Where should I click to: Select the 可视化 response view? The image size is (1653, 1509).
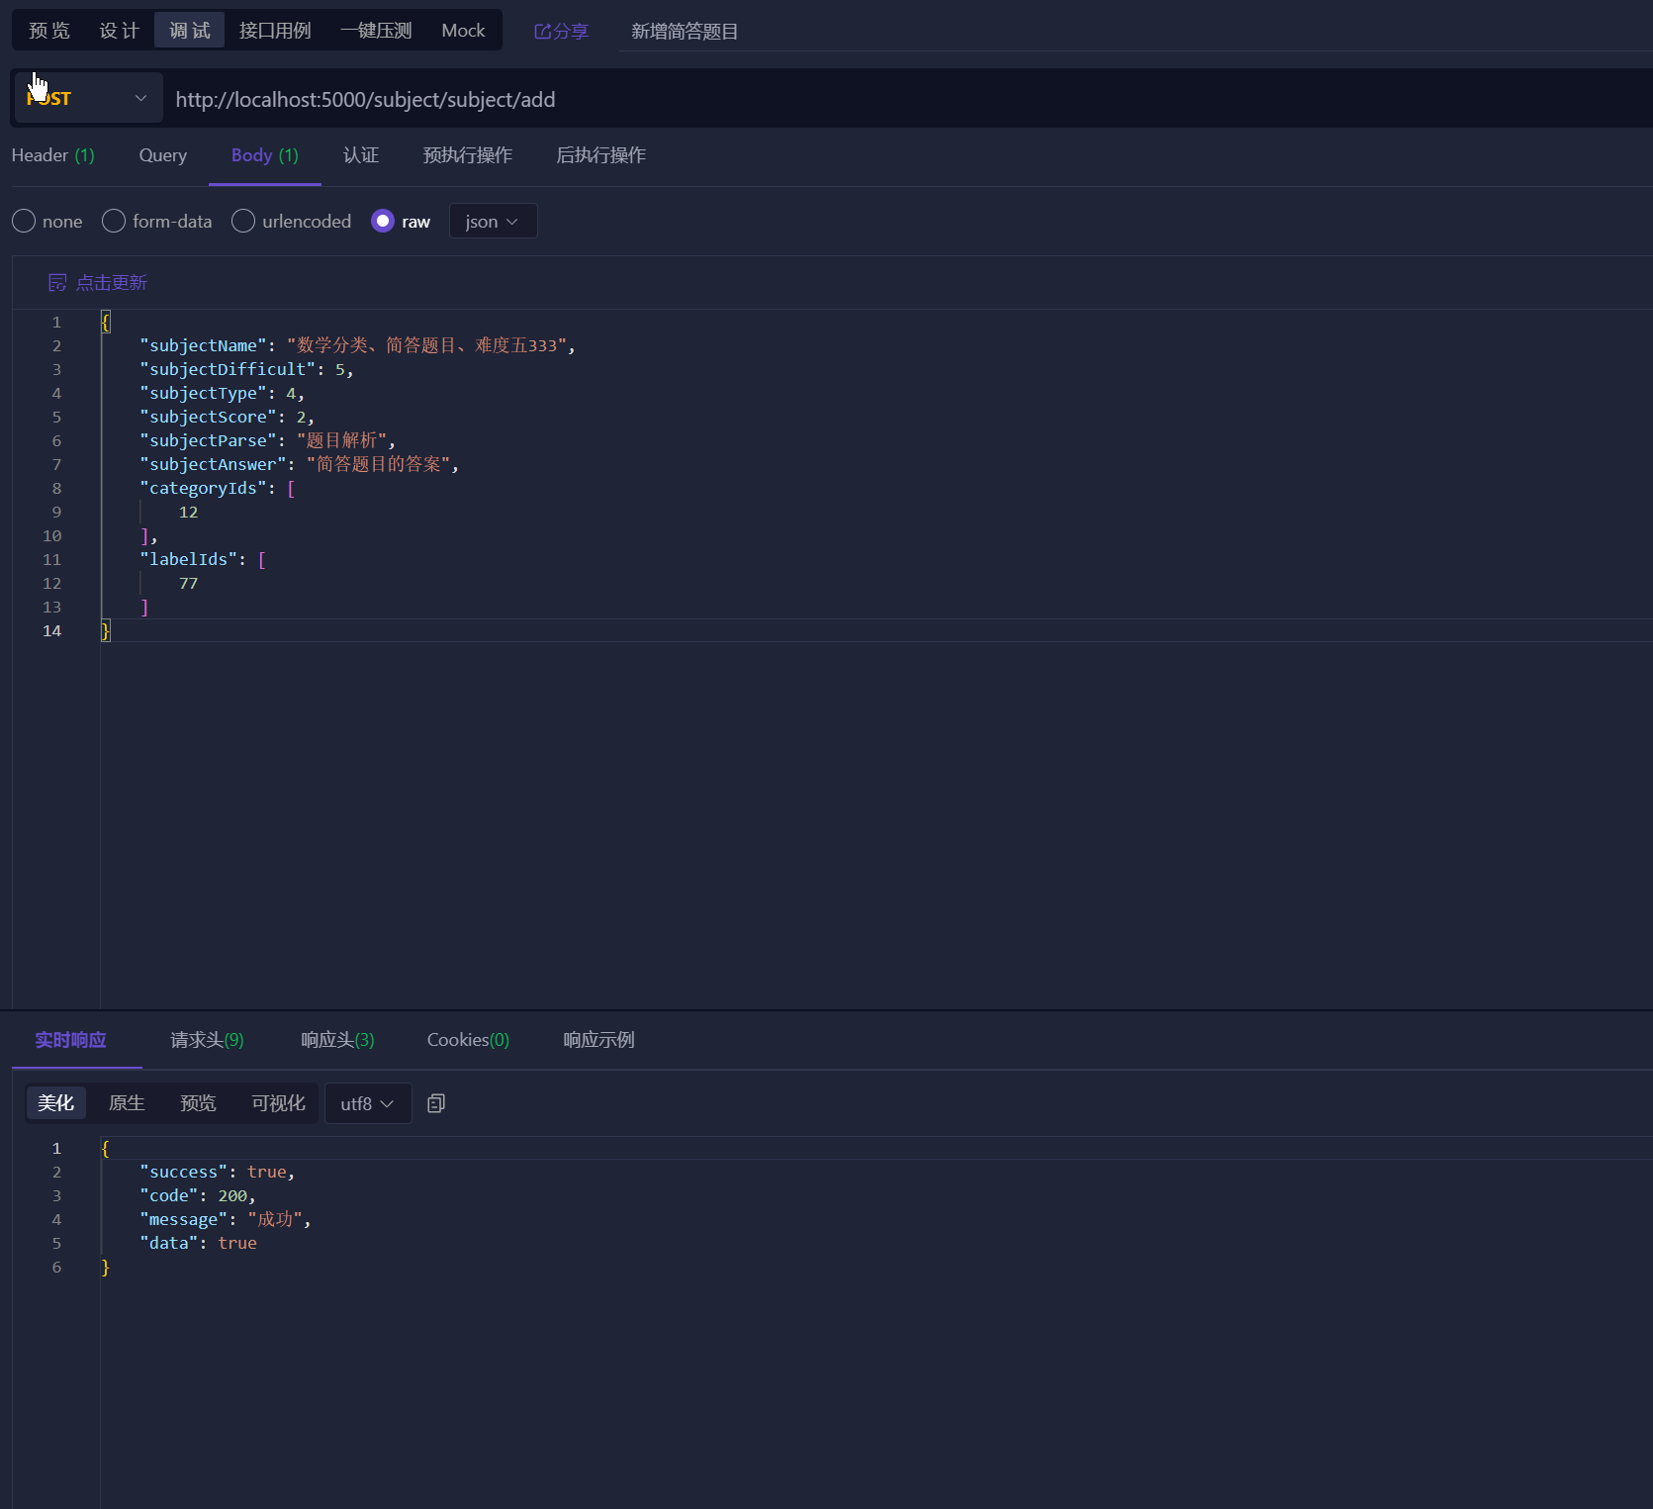pyautogui.click(x=278, y=1103)
